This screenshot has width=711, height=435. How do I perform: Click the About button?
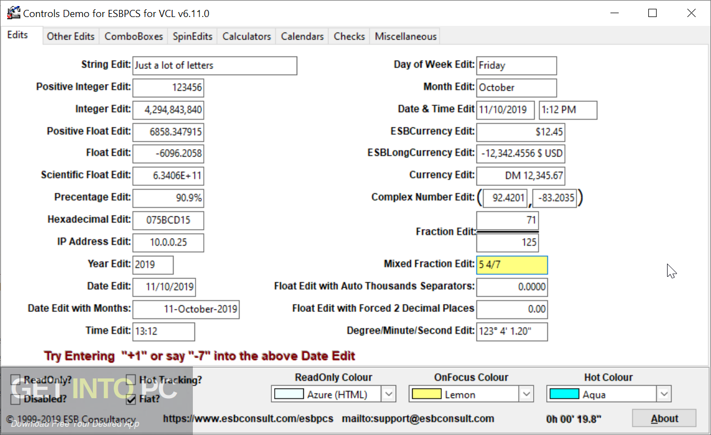tap(664, 419)
